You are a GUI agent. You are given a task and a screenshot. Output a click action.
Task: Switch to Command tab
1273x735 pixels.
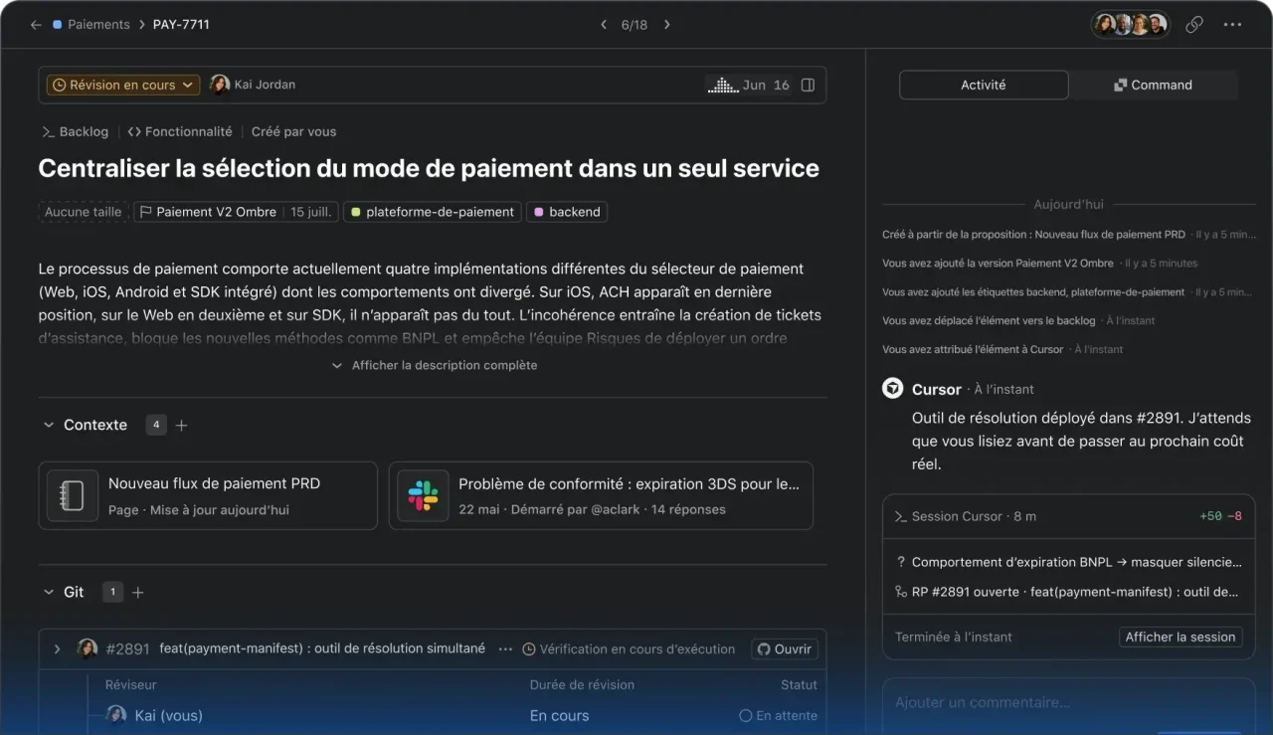click(1154, 86)
